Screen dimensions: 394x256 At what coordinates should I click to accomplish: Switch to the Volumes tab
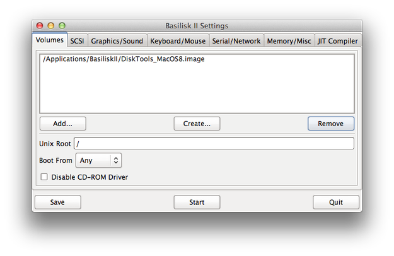tap(50, 40)
